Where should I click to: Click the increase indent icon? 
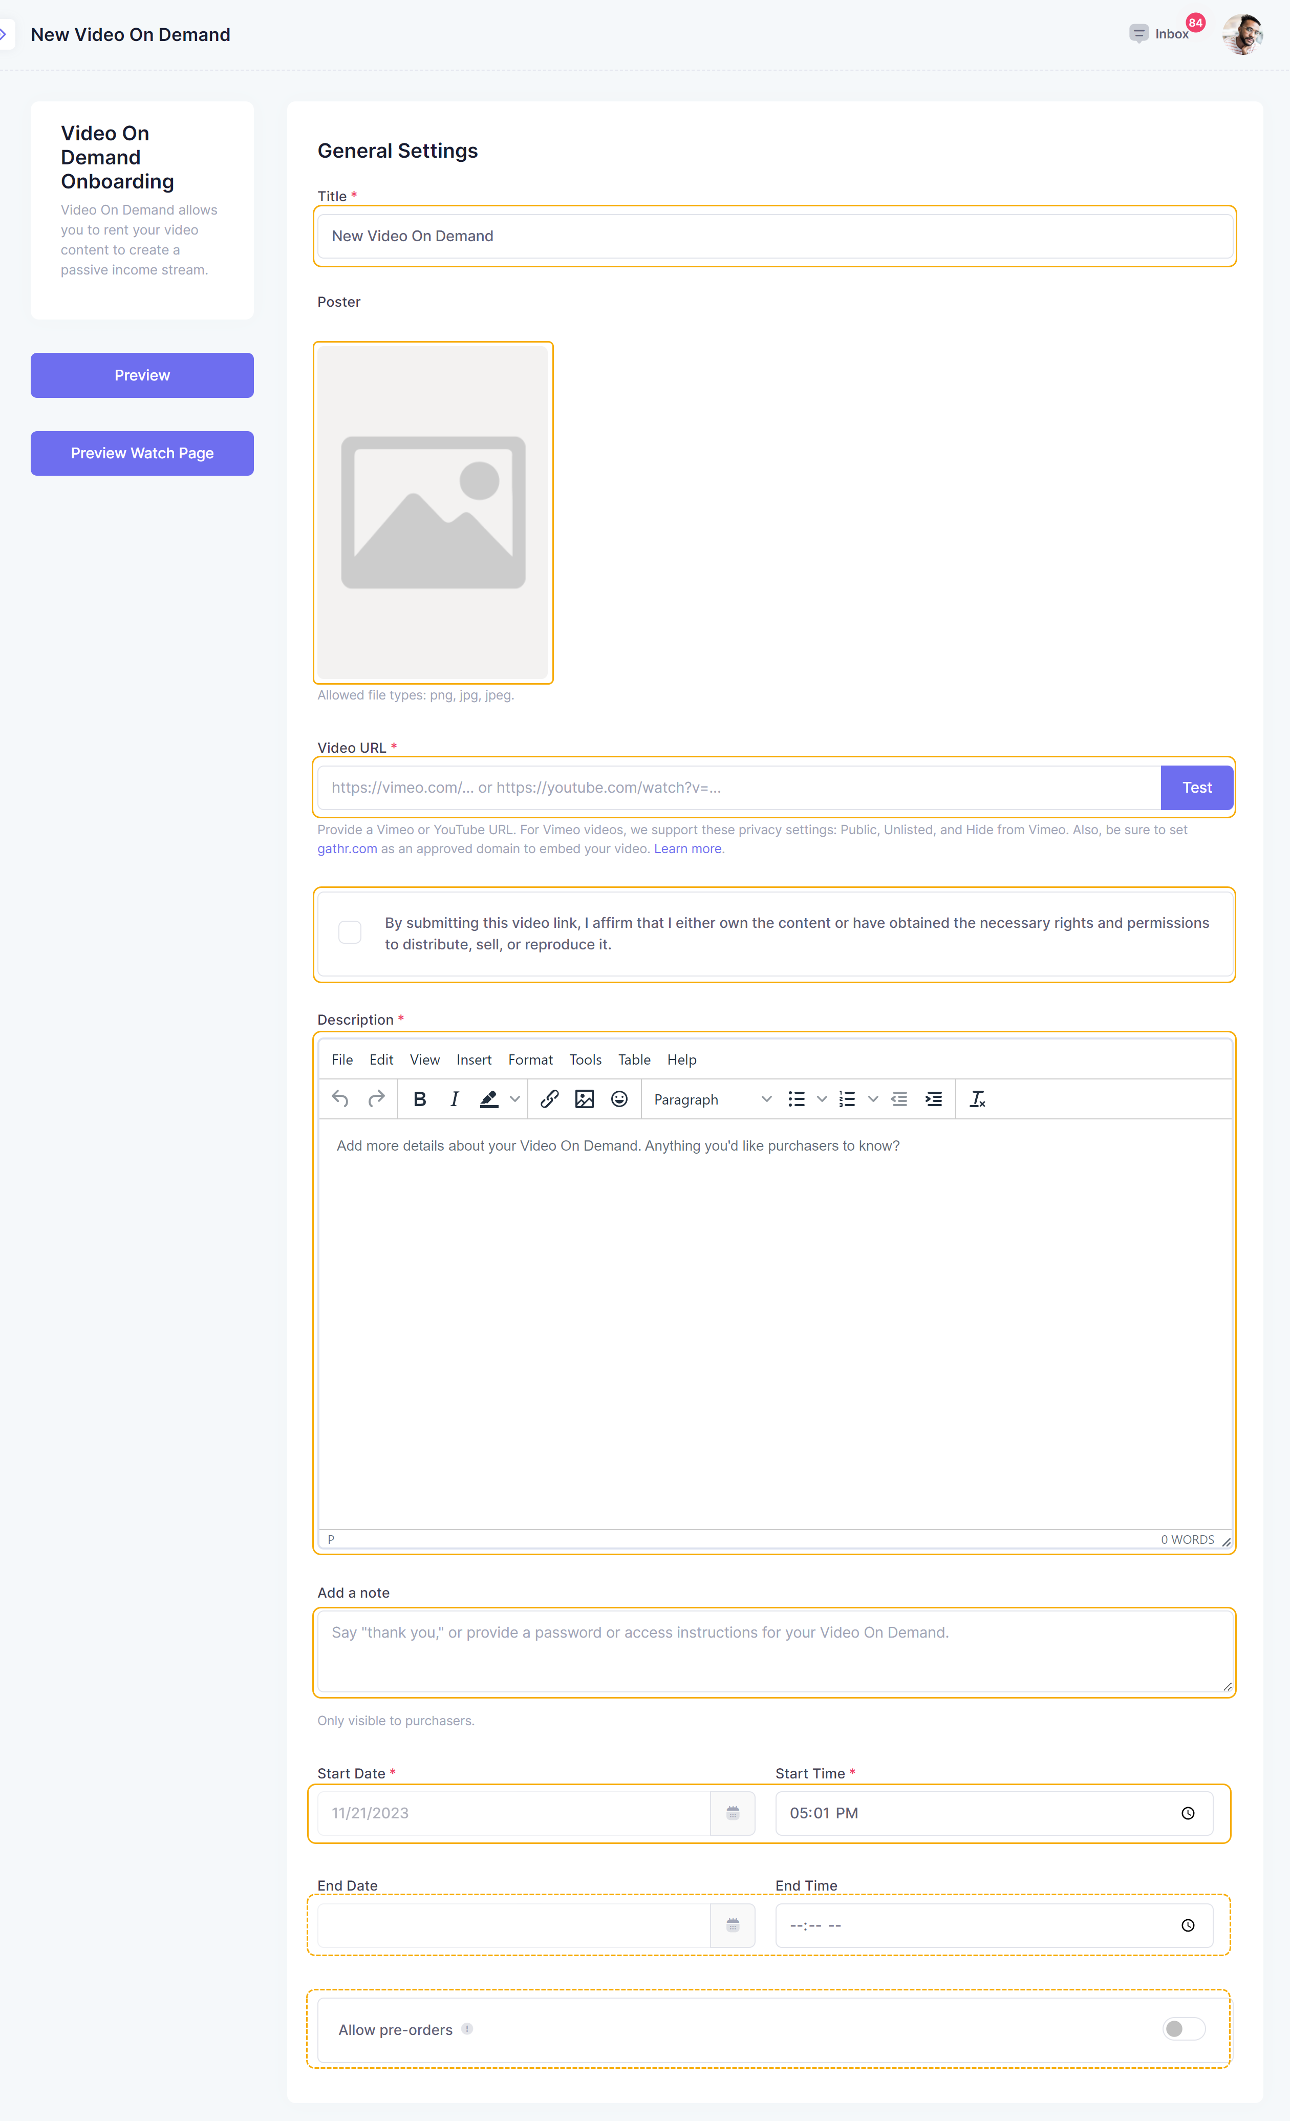click(x=933, y=1099)
